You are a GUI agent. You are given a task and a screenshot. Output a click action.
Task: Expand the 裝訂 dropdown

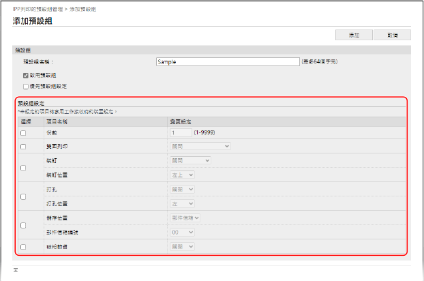pyautogui.click(x=190, y=160)
